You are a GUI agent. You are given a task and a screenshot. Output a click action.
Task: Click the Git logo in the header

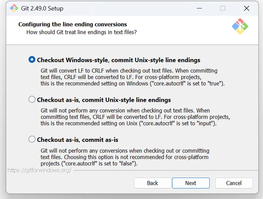[x=240, y=26]
